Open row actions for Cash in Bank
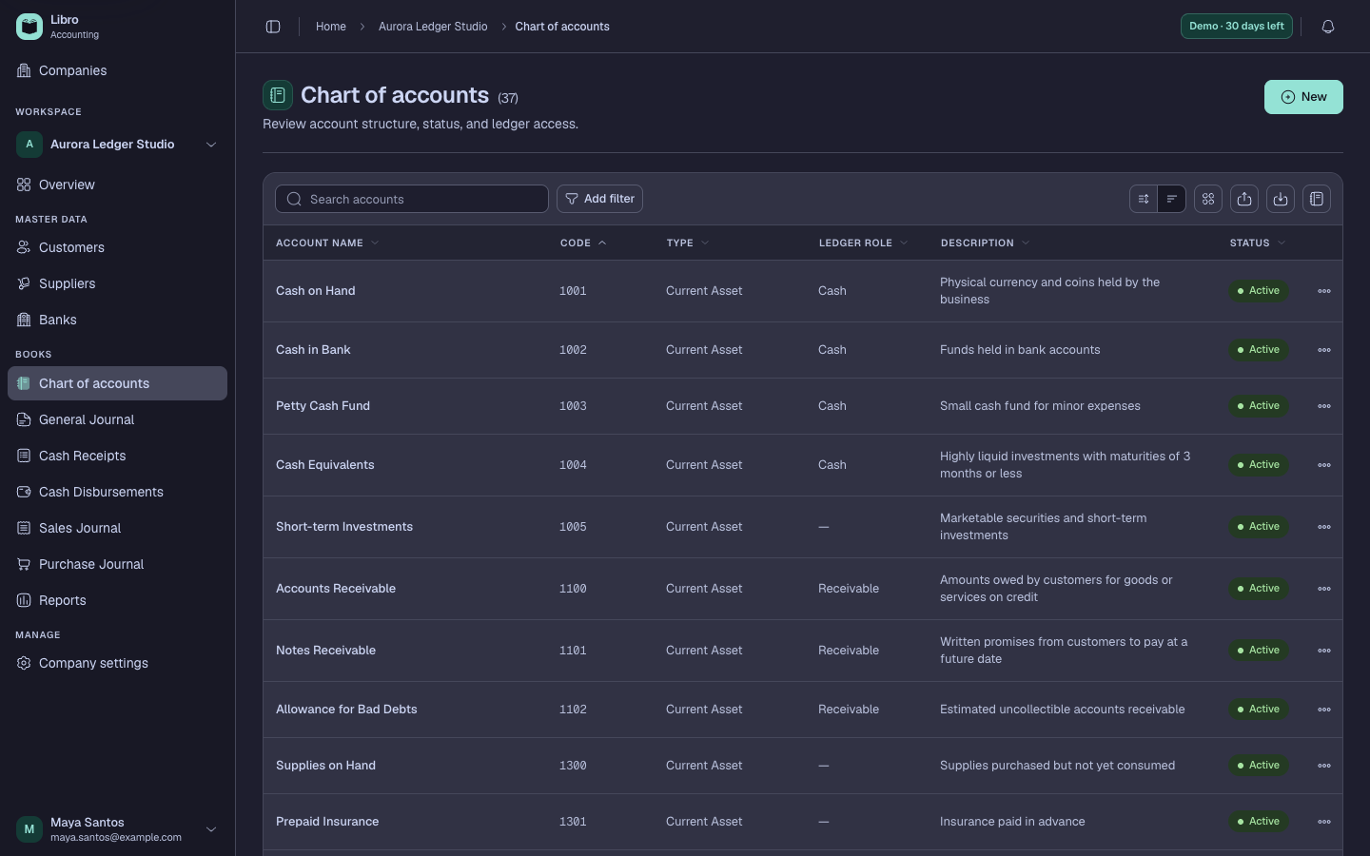 1324,350
